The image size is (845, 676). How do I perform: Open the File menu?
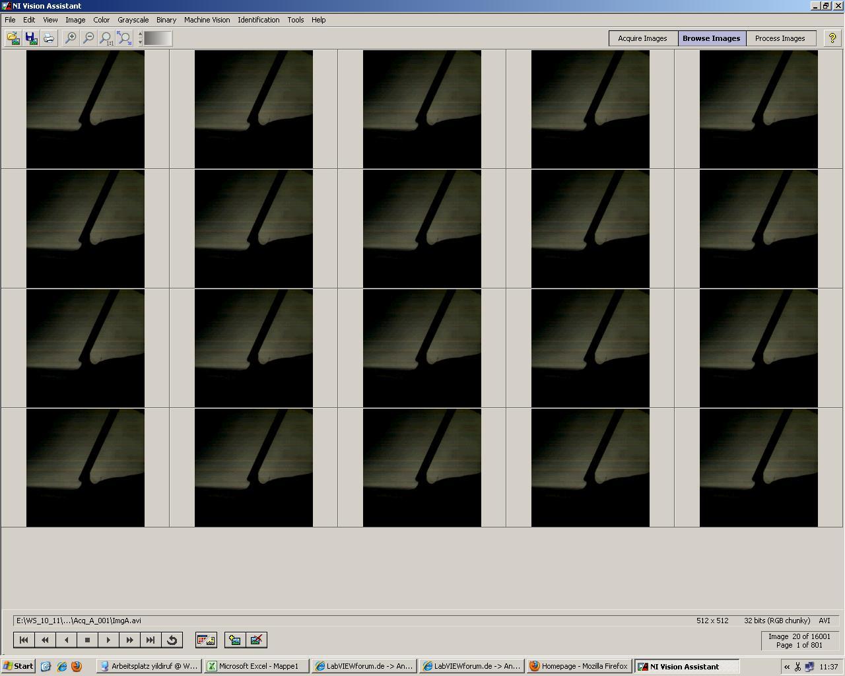(x=10, y=20)
